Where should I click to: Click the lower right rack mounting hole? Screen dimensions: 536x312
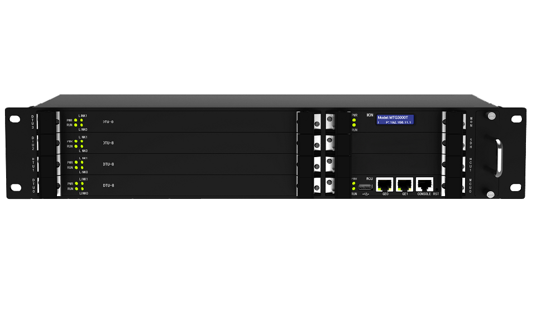tap(516, 187)
